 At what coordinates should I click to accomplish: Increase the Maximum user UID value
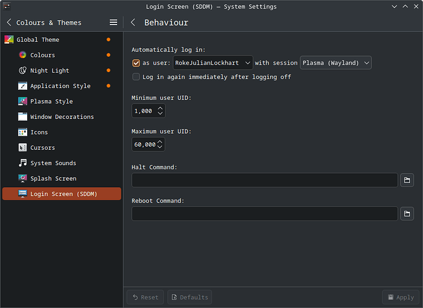pyautogui.click(x=160, y=142)
